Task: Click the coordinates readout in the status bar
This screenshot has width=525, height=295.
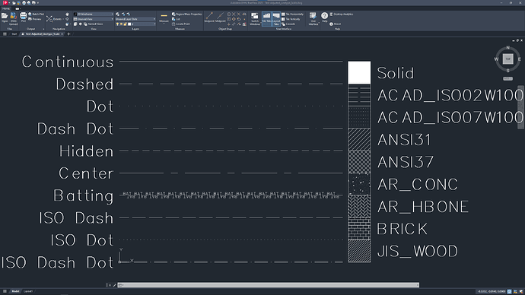Action: 492,292
